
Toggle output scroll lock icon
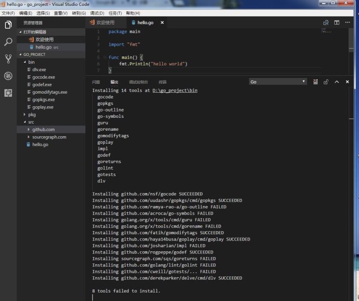(325, 82)
